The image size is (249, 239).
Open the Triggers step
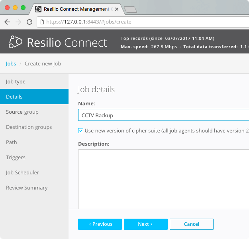(x=34, y=158)
